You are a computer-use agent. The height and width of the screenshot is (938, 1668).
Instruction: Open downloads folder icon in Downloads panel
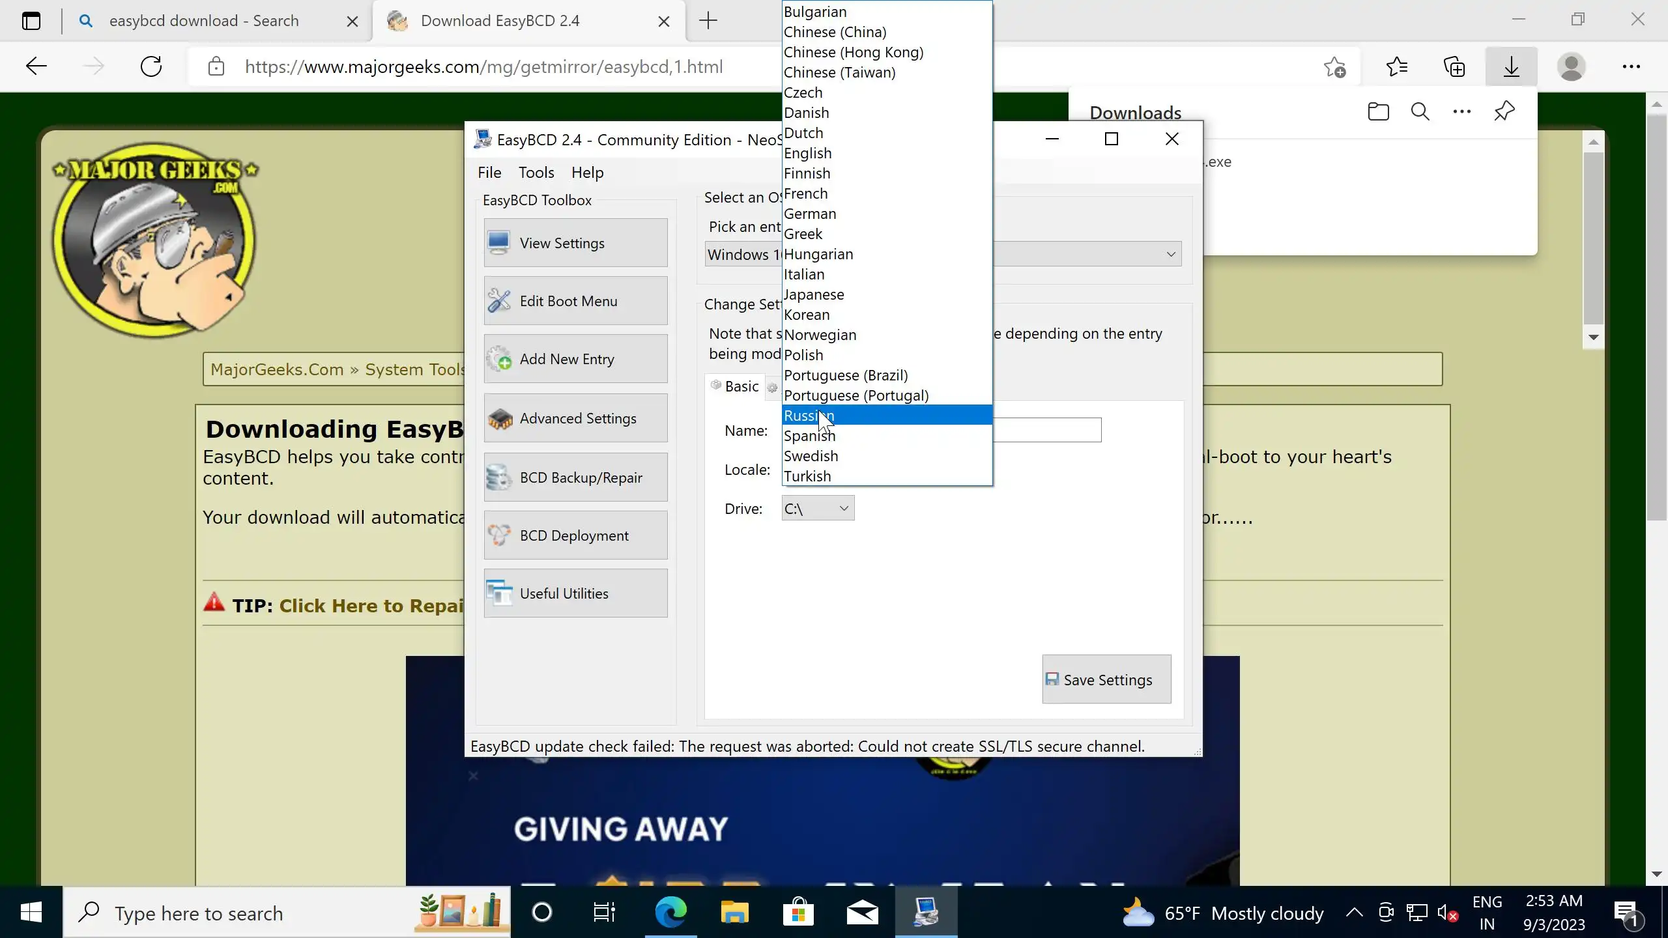click(1378, 111)
